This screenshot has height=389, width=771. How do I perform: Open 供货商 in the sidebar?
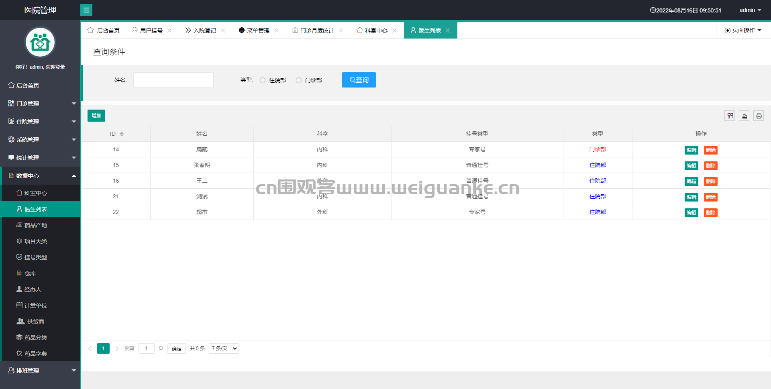40,321
